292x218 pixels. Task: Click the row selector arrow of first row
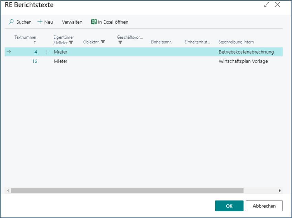pyautogui.click(x=9, y=52)
